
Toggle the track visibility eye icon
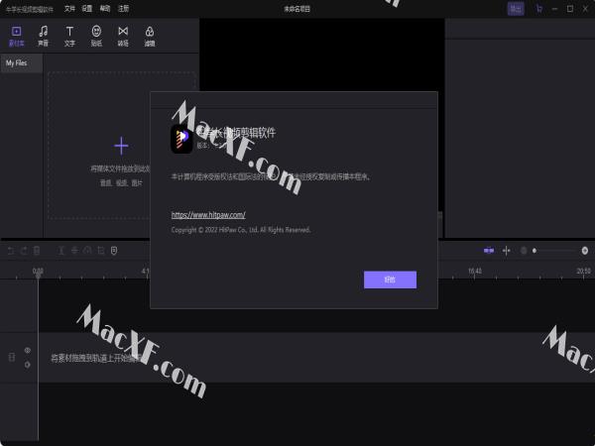pyautogui.click(x=28, y=350)
